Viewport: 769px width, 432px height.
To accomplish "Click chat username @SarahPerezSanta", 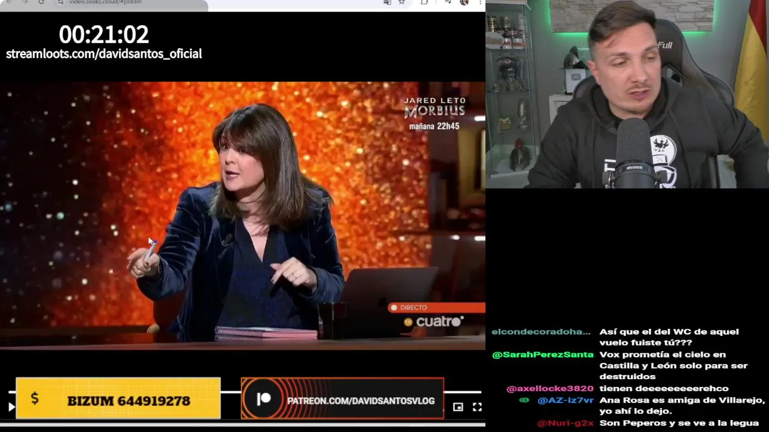I will click(x=543, y=355).
